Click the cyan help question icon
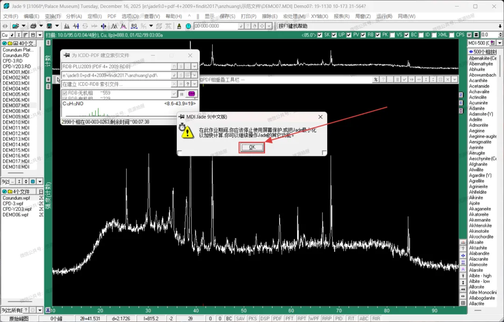 tap(189, 26)
